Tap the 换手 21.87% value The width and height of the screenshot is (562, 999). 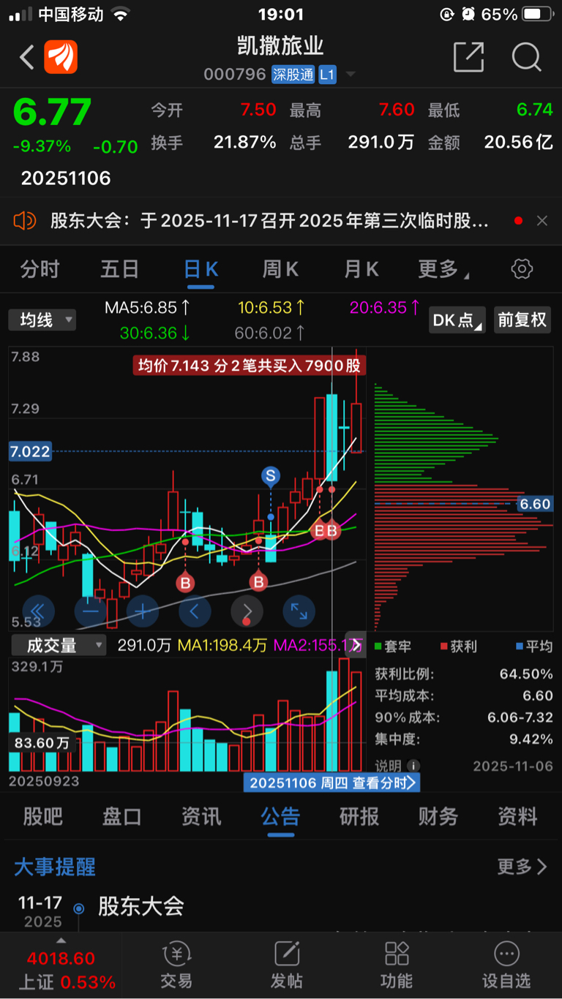pos(244,142)
